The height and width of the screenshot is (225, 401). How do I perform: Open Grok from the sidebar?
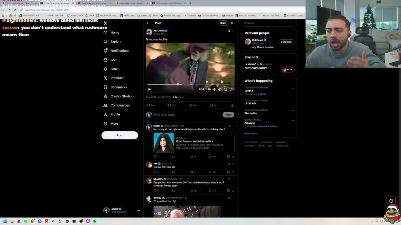(111, 69)
